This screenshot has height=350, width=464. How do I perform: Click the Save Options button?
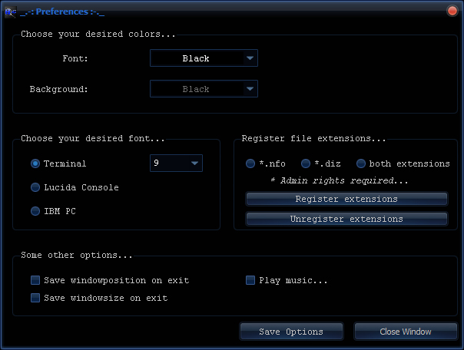(x=290, y=332)
